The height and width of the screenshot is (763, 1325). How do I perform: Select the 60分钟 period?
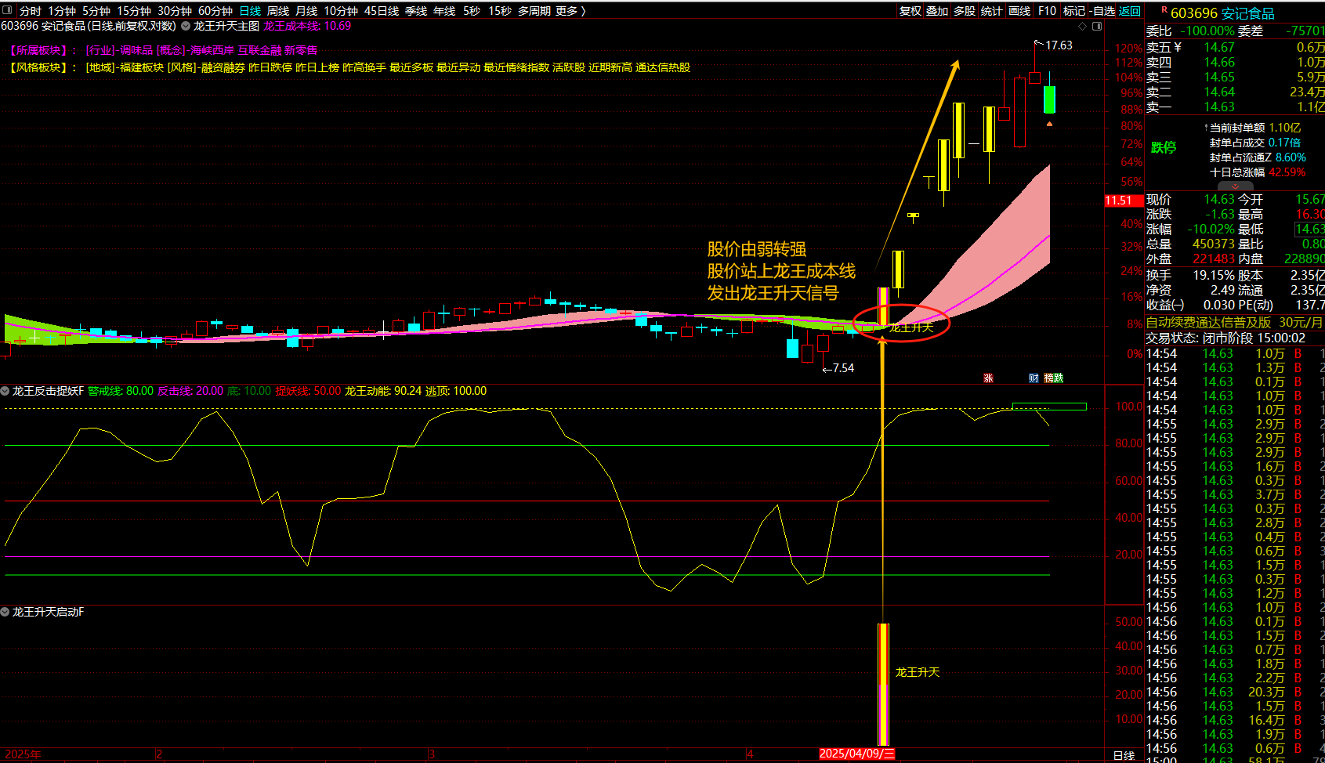point(215,11)
